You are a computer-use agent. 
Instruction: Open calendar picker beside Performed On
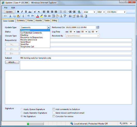coord(98,27)
